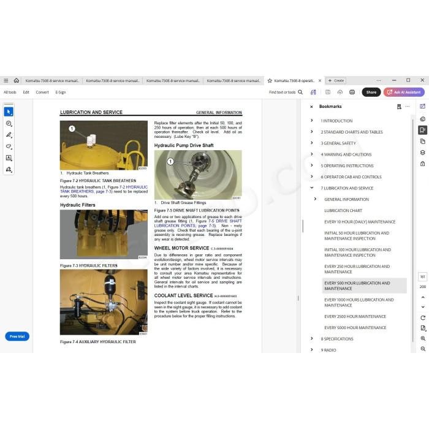Open the Find search magnifier

[x=300, y=92]
